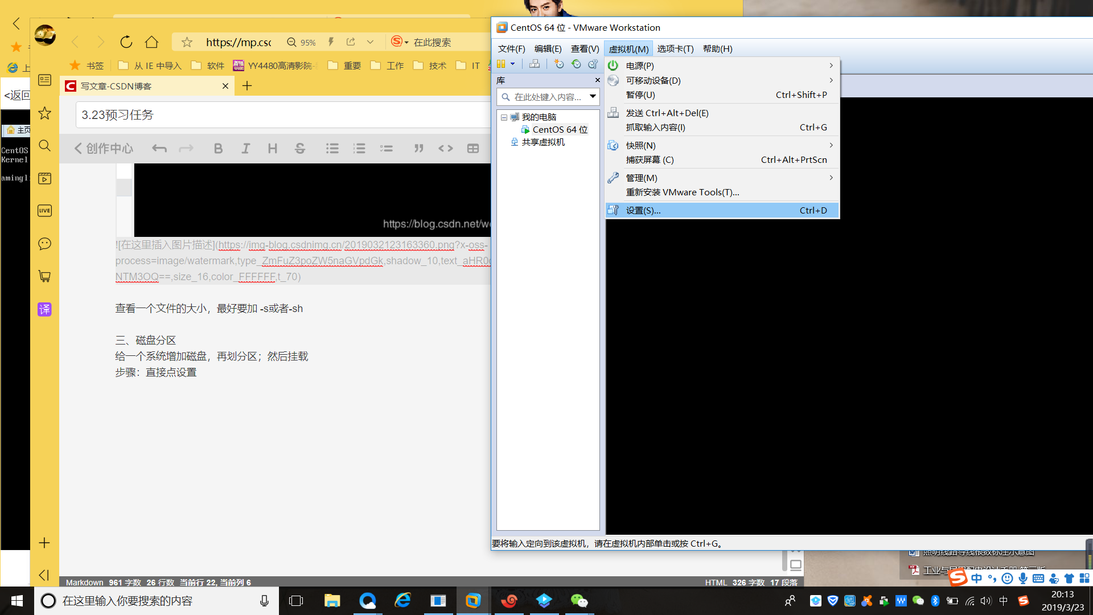Toggle bold formatting in CSDN editor
Image resolution: width=1093 pixels, height=615 pixels.
click(x=218, y=149)
